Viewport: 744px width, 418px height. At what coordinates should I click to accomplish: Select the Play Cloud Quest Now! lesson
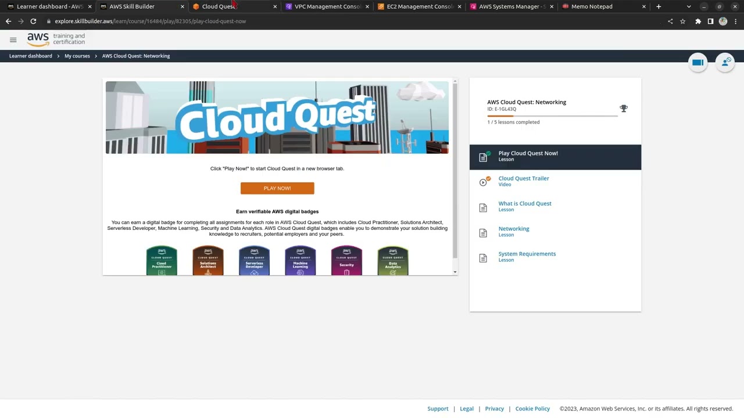click(555, 157)
